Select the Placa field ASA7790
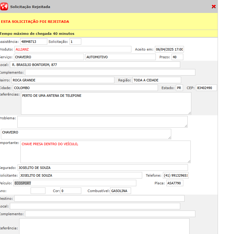This screenshot has height=234, width=247. 175,183
